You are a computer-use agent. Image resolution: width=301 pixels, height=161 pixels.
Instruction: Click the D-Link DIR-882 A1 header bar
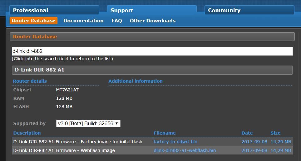[x=152, y=70]
